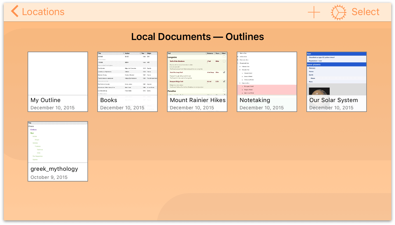Screen dimensions: 395x225
Task: Tap the greek_mythology title label
Action: pos(54,169)
